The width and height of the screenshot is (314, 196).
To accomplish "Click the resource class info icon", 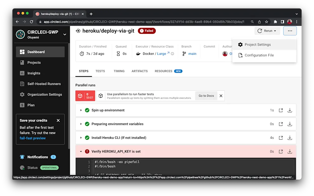I will [x=172, y=54].
